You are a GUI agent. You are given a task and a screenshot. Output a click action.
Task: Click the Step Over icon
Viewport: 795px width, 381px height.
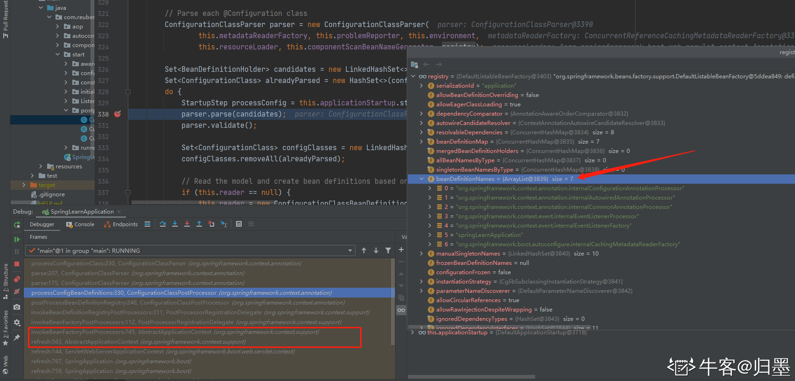(x=163, y=224)
